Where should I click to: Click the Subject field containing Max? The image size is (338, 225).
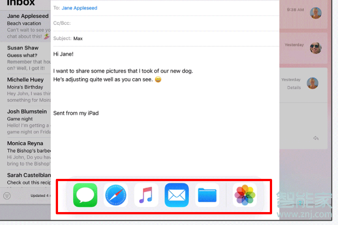pos(166,39)
